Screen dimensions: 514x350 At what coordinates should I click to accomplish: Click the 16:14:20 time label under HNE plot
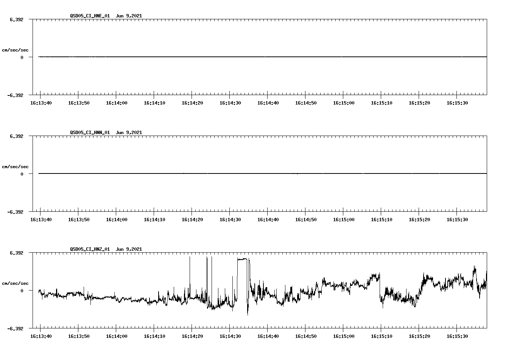(192, 103)
